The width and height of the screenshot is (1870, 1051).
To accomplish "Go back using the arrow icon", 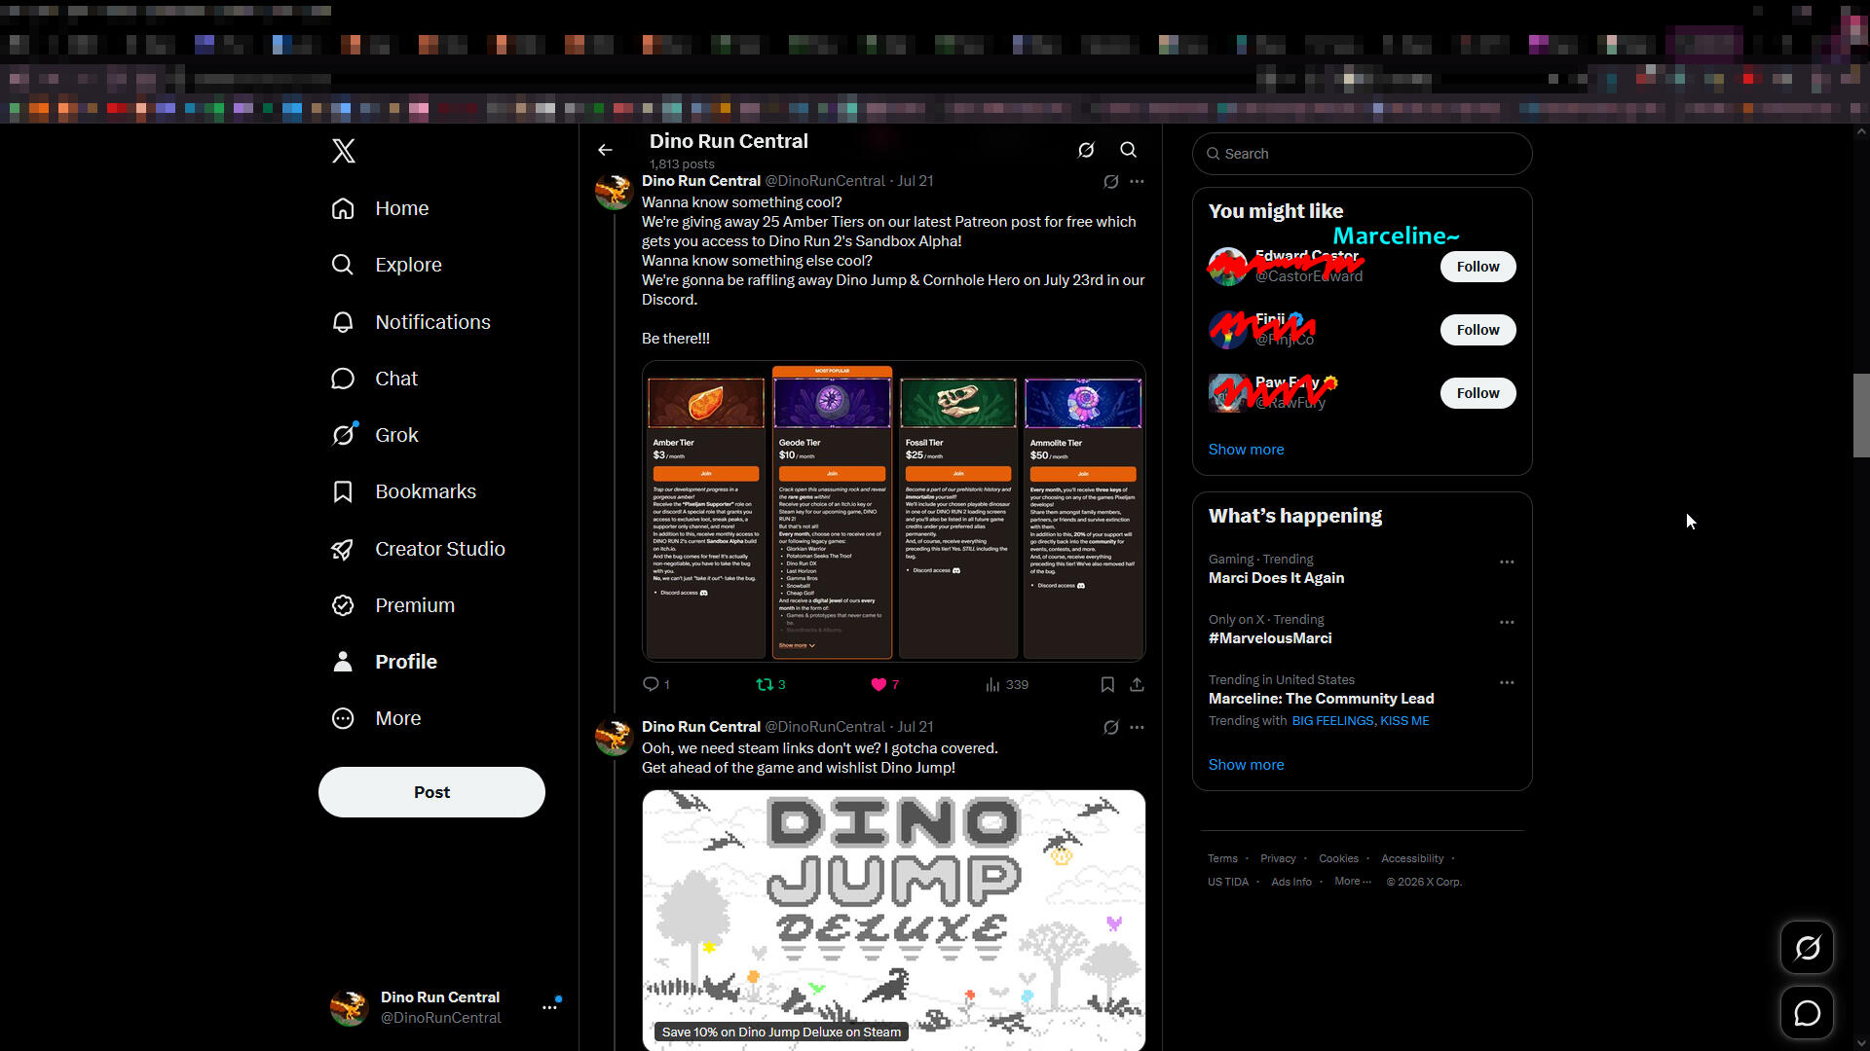I will coord(605,150).
